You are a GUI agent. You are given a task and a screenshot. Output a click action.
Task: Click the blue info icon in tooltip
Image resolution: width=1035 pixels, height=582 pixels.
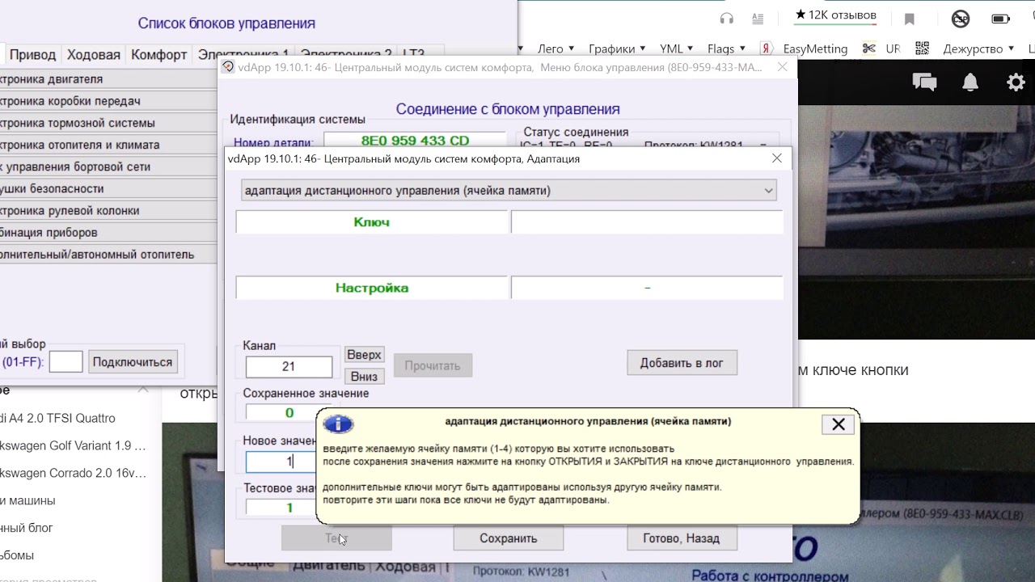pos(339,424)
